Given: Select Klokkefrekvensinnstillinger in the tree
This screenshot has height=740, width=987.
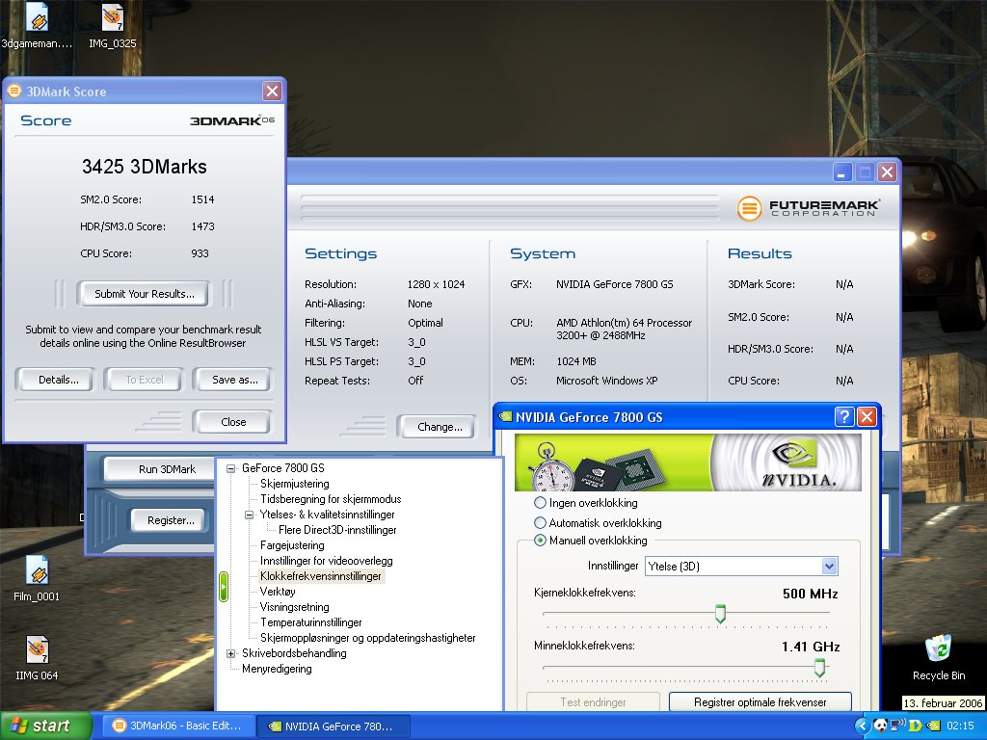Looking at the screenshot, I should click(321, 576).
